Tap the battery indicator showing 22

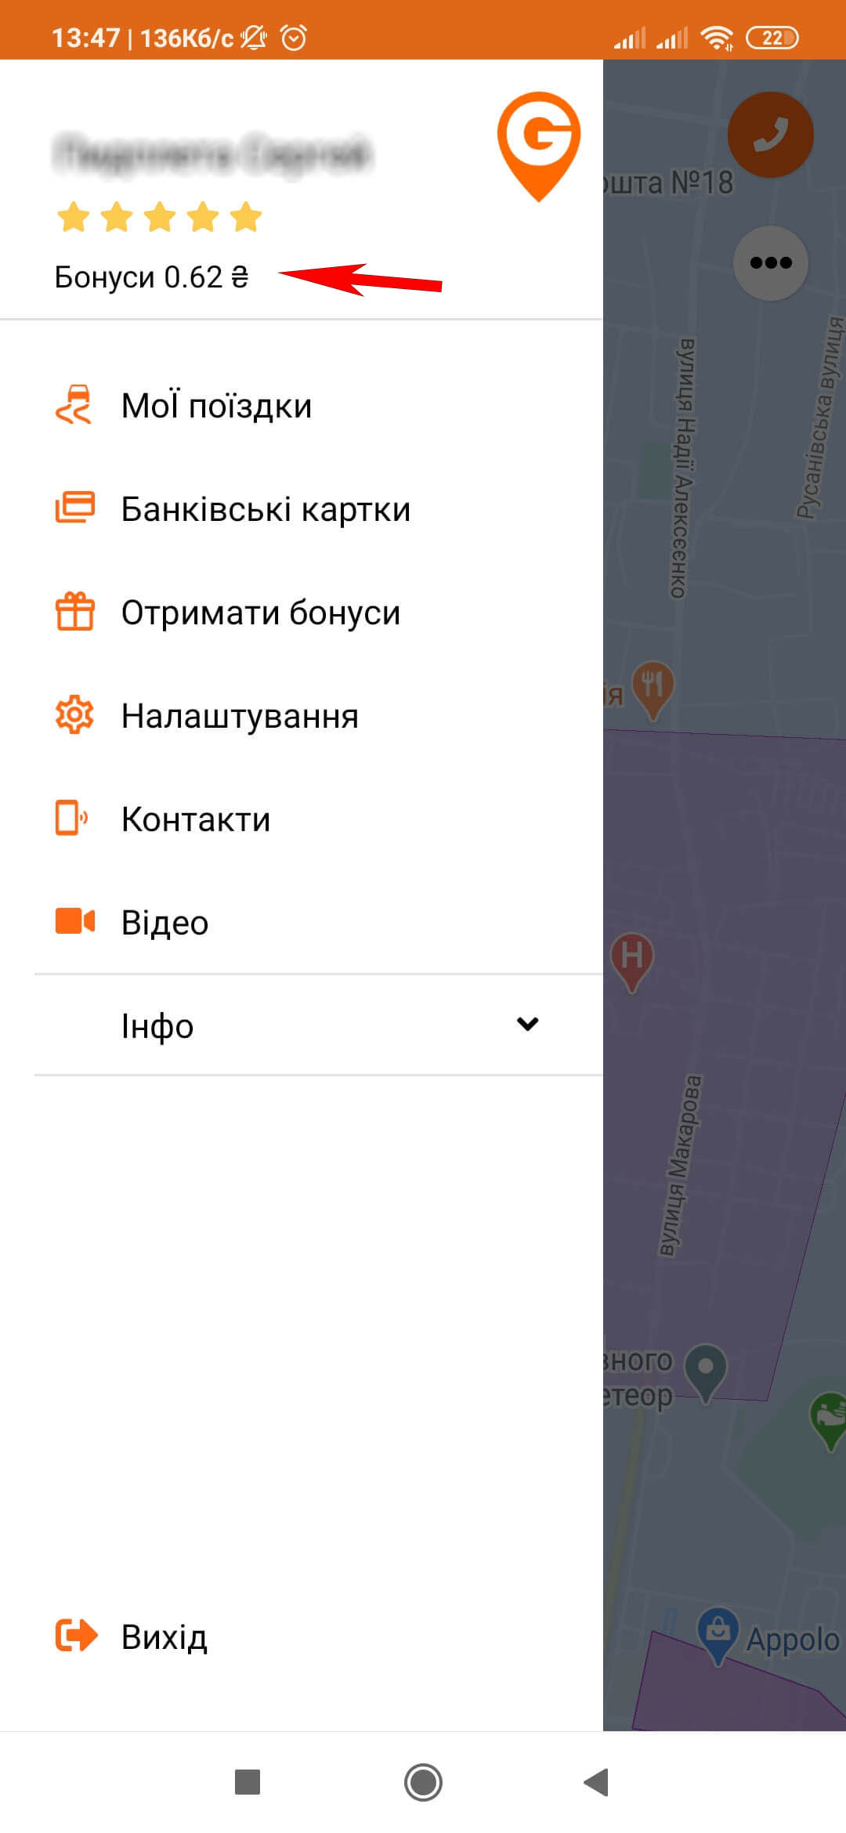coord(772,37)
